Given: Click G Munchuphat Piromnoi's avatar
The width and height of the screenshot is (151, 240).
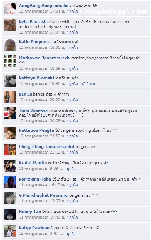Looking at the screenshot, I should 10,198.
